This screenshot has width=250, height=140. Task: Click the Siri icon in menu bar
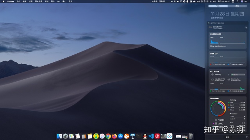pos(242,2)
